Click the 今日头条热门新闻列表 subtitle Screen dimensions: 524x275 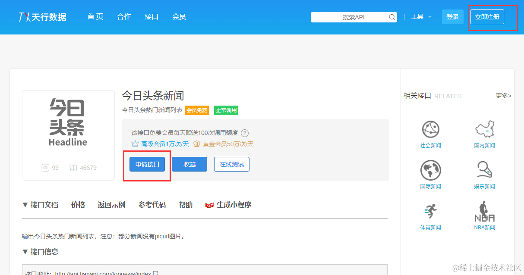coord(152,110)
